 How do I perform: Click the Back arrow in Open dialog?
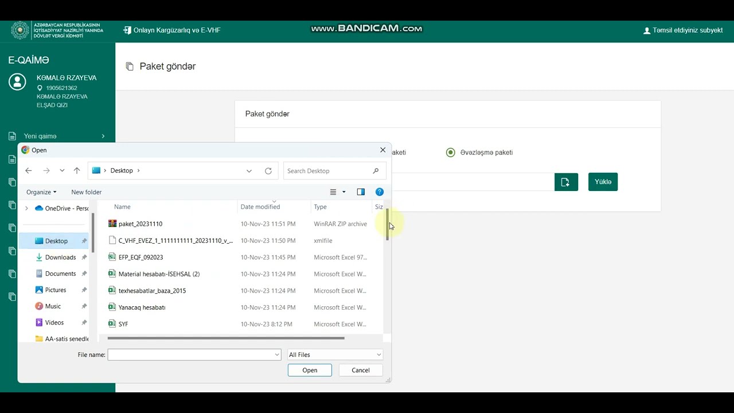click(29, 170)
